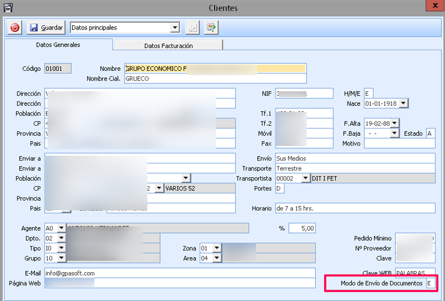Click the Guardar save button
Image resolution: width=445 pixels, height=301 pixels.
(x=46, y=28)
